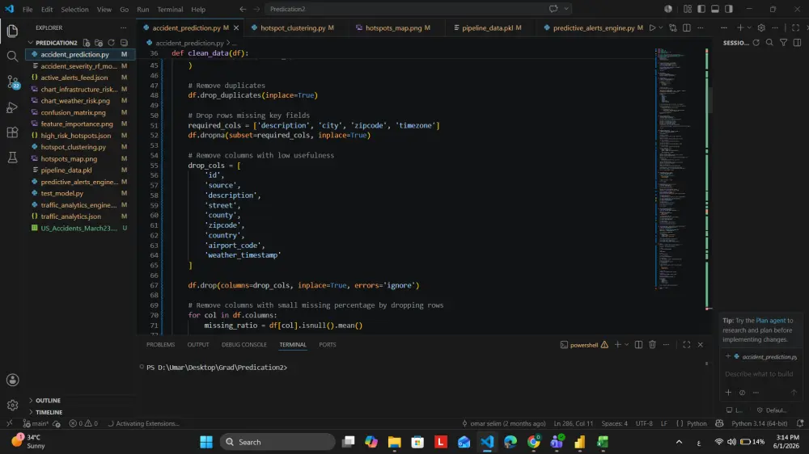Open the Testing beaker view
Image resolution: width=809 pixels, height=454 pixels.
pyautogui.click(x=12, y=158)
